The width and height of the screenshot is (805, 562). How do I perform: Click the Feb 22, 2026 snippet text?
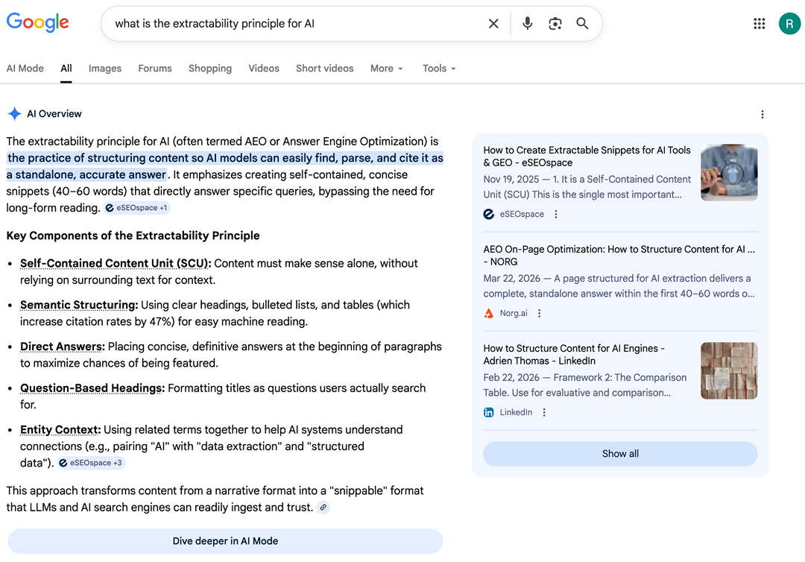click(585, 385)
